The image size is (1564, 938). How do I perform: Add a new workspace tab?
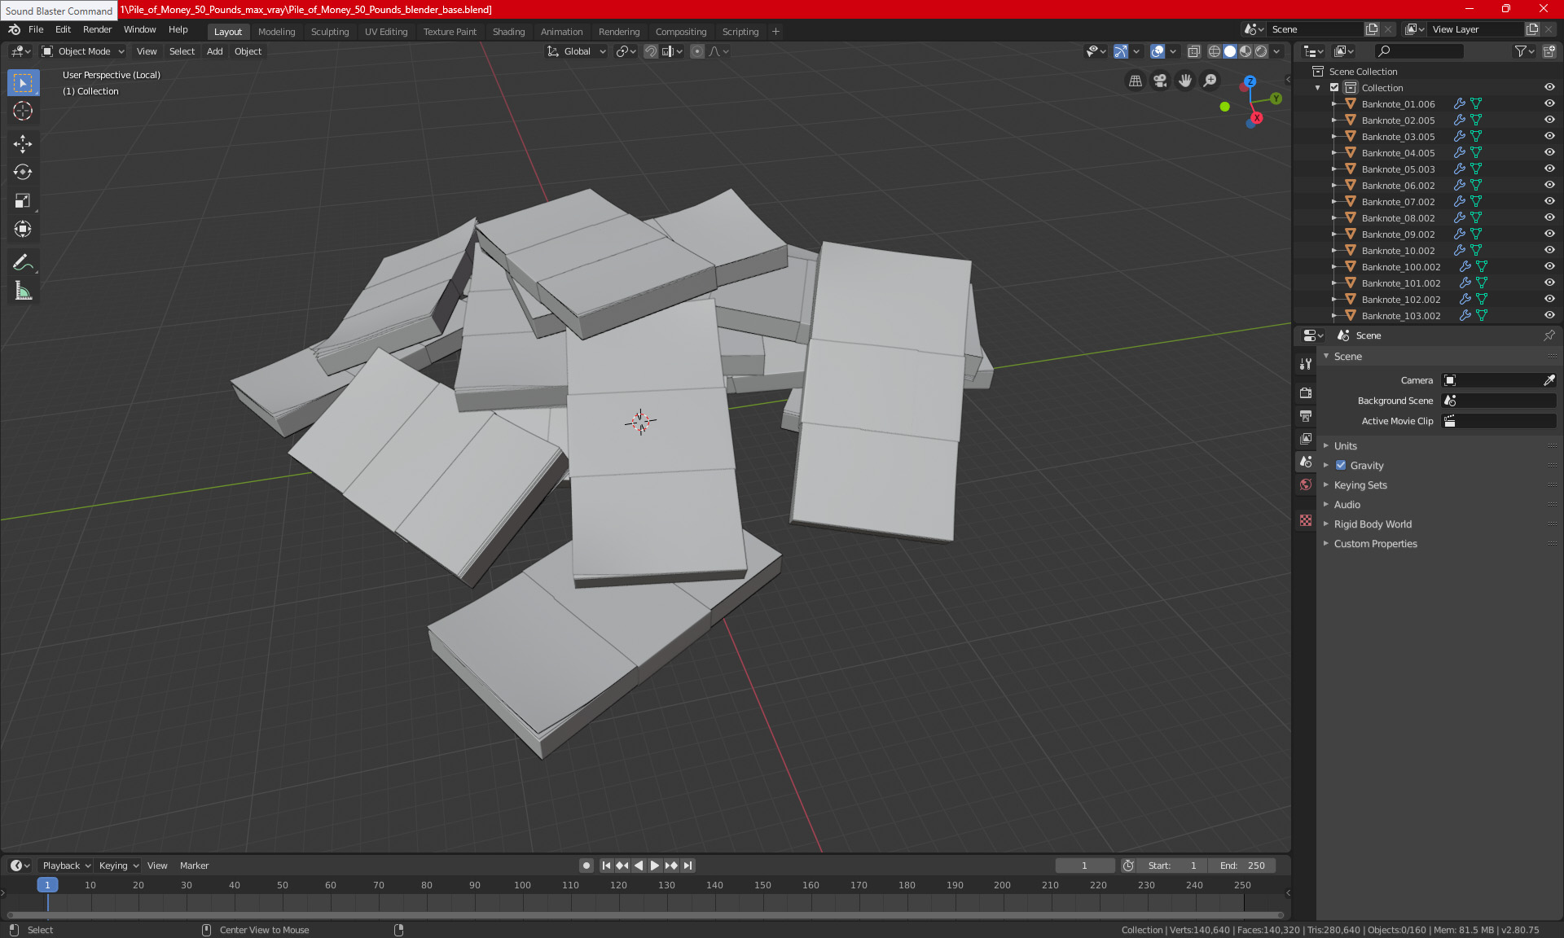(x=775, y=32)
